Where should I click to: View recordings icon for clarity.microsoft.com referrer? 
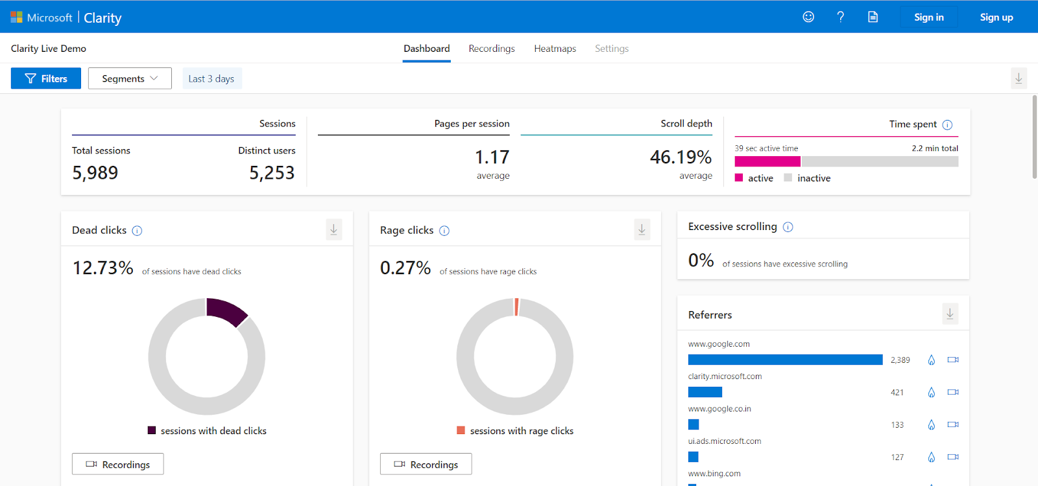coord(952,393)
